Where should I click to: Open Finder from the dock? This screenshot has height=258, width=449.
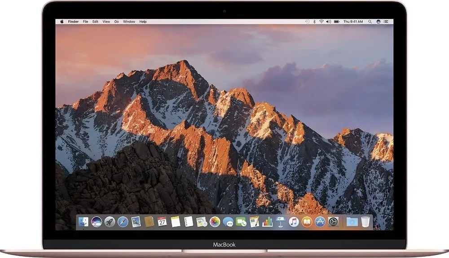coord(84,222)
